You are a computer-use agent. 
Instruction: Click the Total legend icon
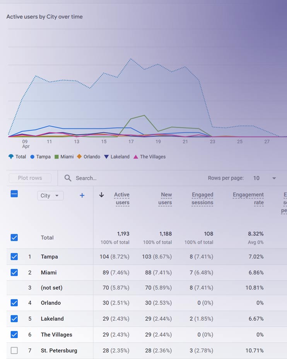click(x=11, y=157)
